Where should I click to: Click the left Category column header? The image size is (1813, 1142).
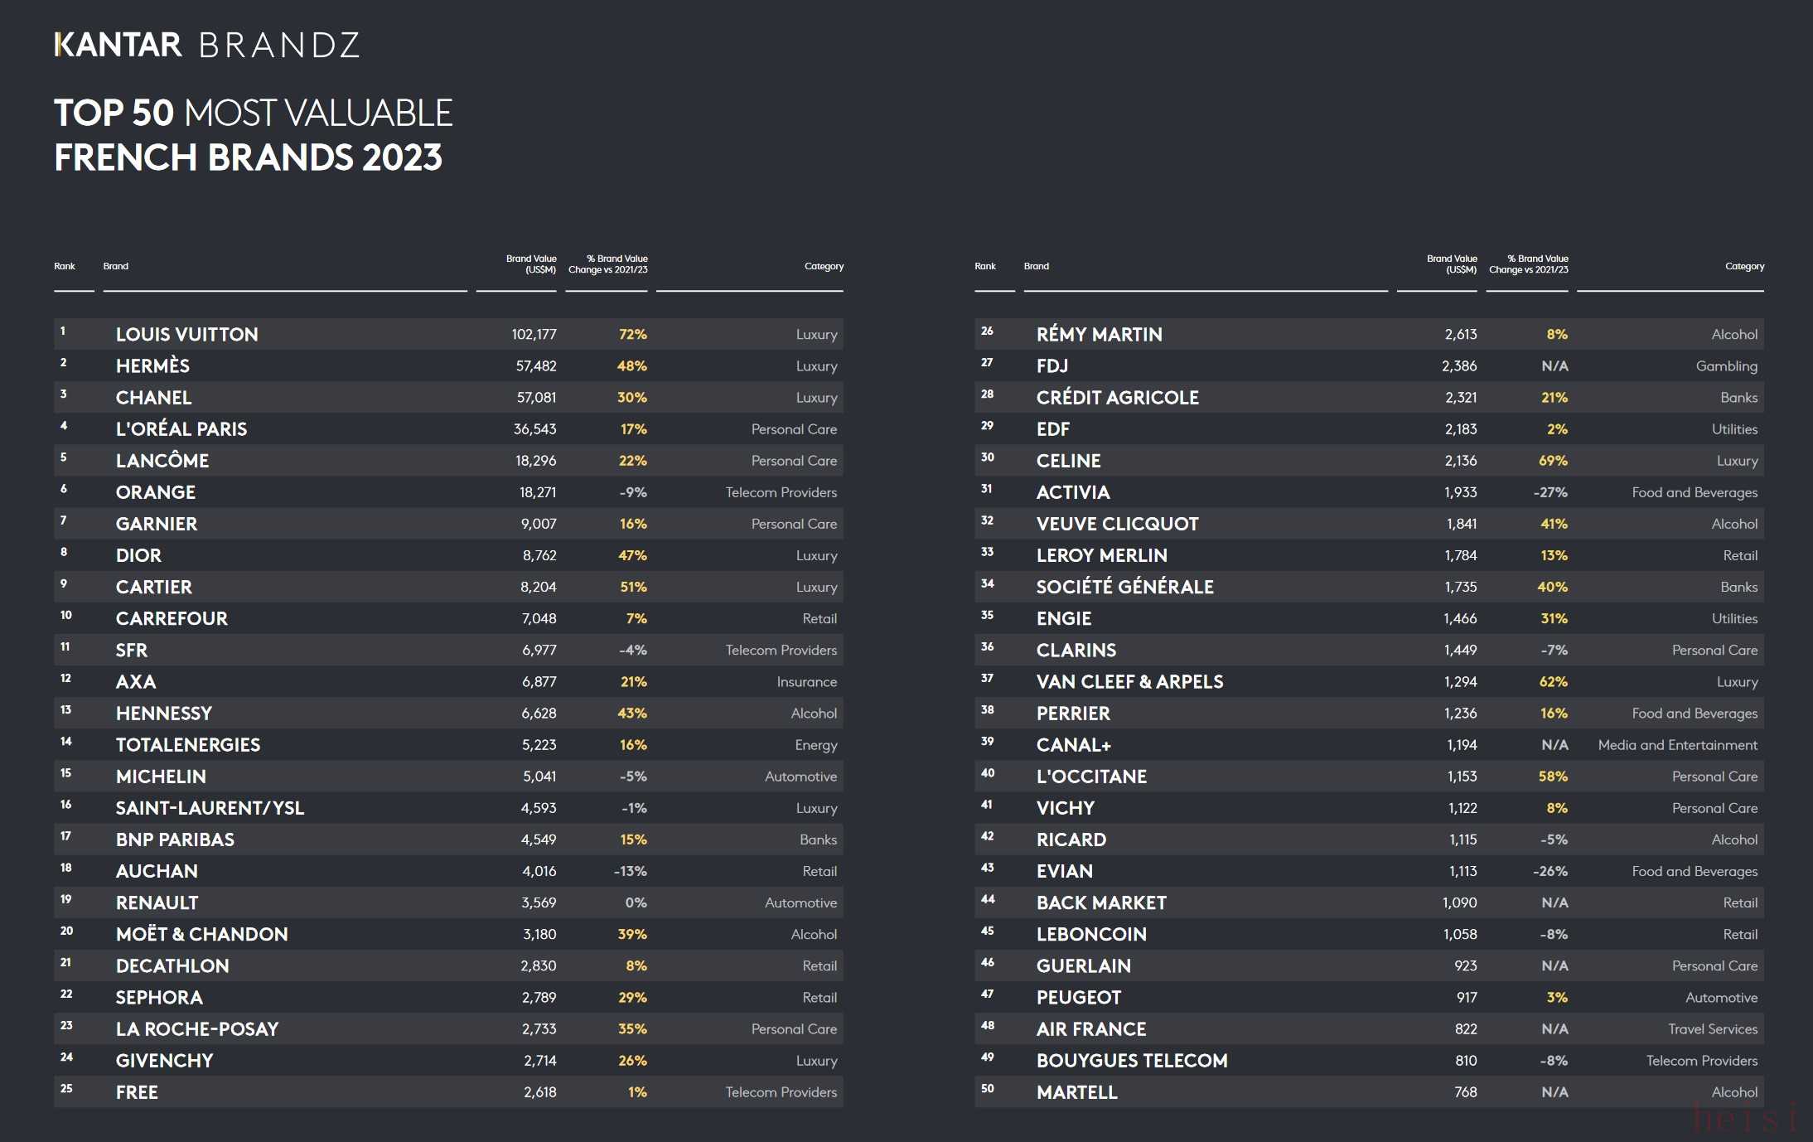pos(823,266)
